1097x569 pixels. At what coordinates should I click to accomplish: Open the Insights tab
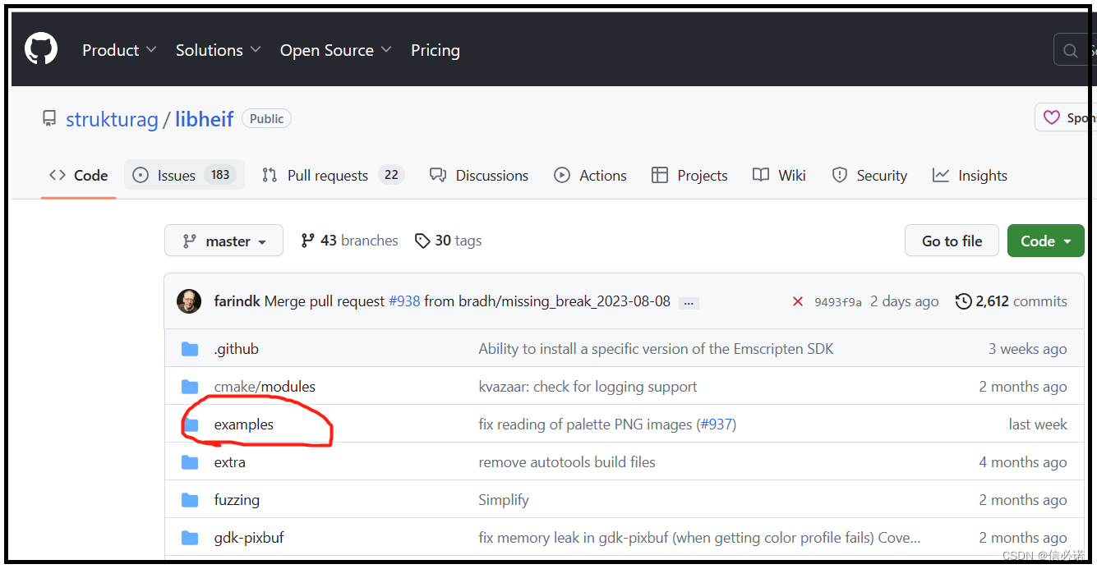tap(970, 175)
